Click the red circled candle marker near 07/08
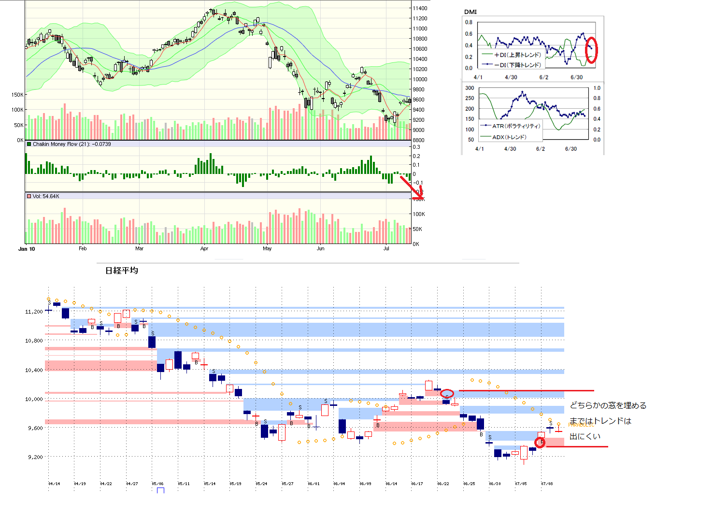The width and height of the screenshot is (713, 517). [x=540, y=442]
